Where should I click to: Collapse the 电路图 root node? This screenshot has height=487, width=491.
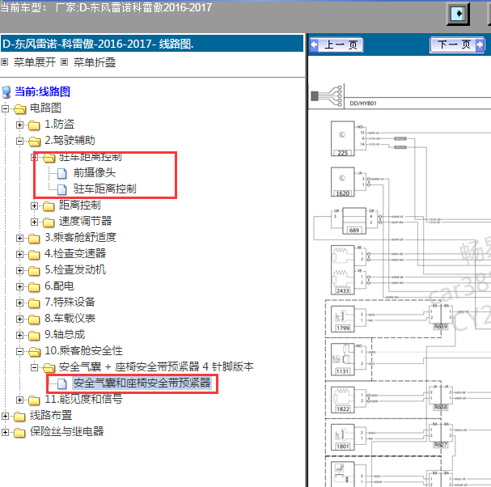coord(5,108)
